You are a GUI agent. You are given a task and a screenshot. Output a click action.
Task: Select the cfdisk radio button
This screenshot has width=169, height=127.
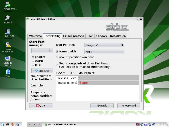tap(33, 61)
